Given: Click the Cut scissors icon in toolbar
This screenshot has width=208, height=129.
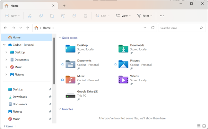Looking at the screenshot, I should click(30, 16).
